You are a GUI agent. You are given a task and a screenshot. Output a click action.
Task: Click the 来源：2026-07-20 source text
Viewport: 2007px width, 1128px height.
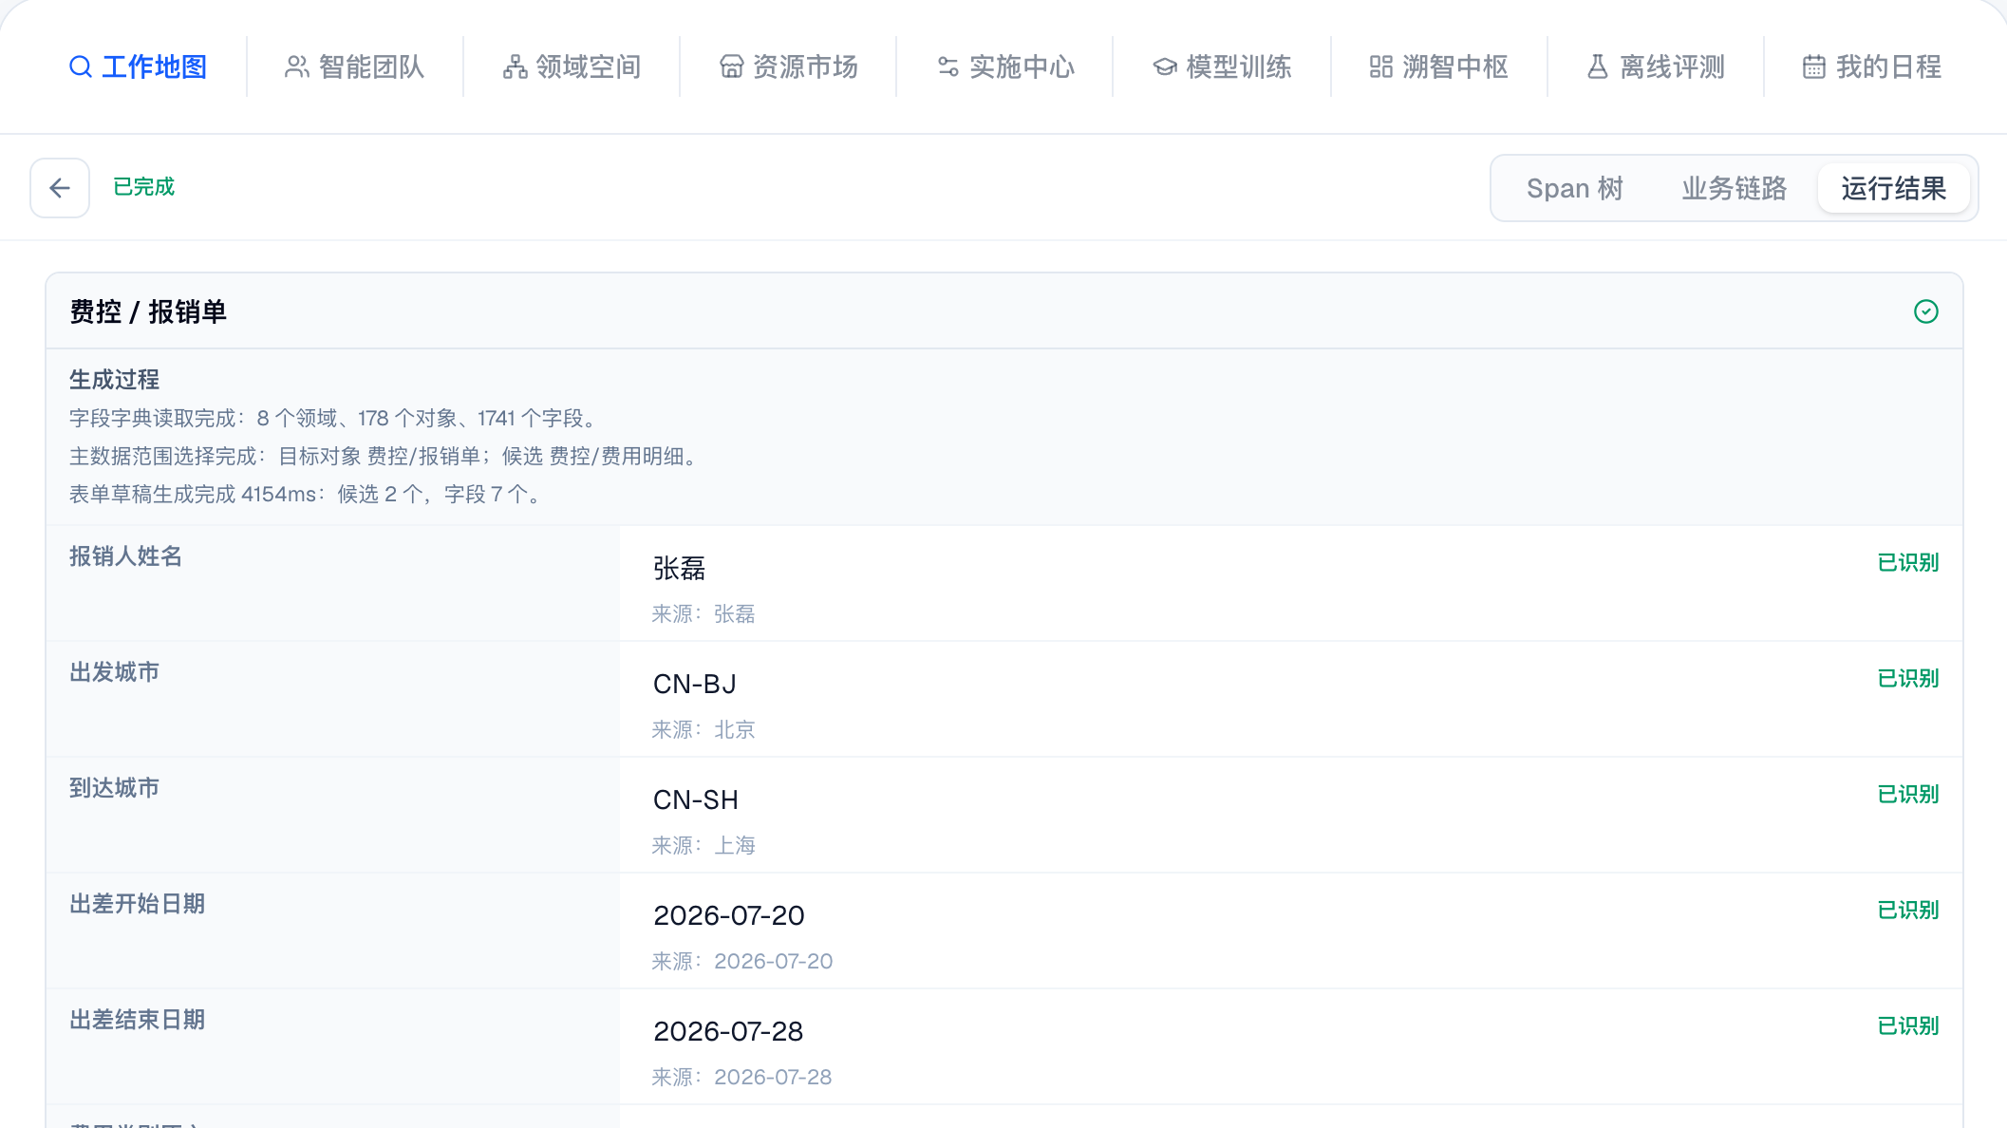[x=742, y=962]
